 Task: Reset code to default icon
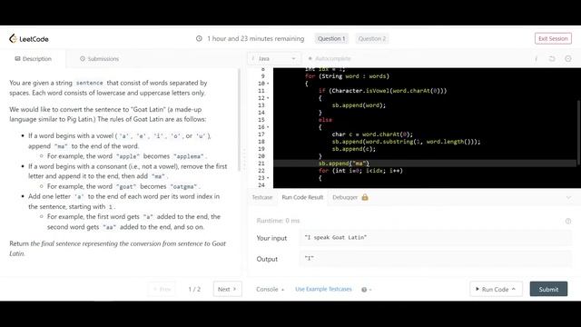(552, 58)
